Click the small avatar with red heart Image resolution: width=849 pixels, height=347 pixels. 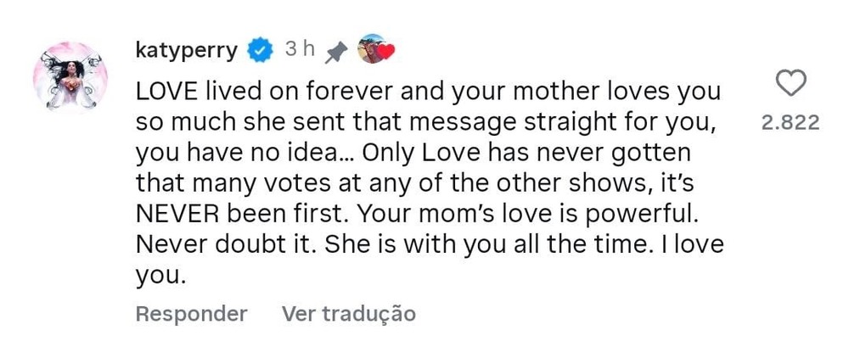369,49
